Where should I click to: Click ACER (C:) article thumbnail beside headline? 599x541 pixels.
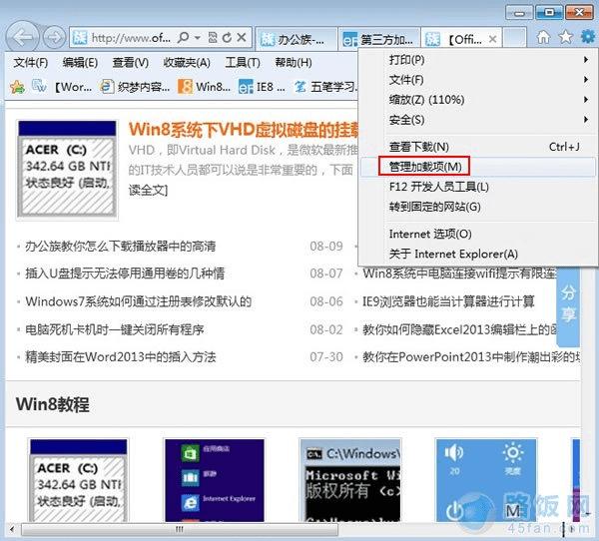pos(67,170)
